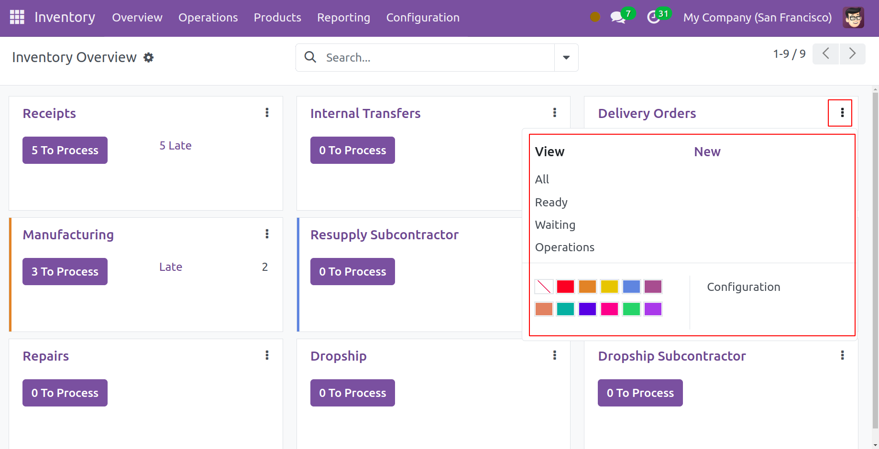The width and height of the screenshot is (879, 449).
Task: Open the Dropship Subcontractor card options menu
Action: (842, 355)
